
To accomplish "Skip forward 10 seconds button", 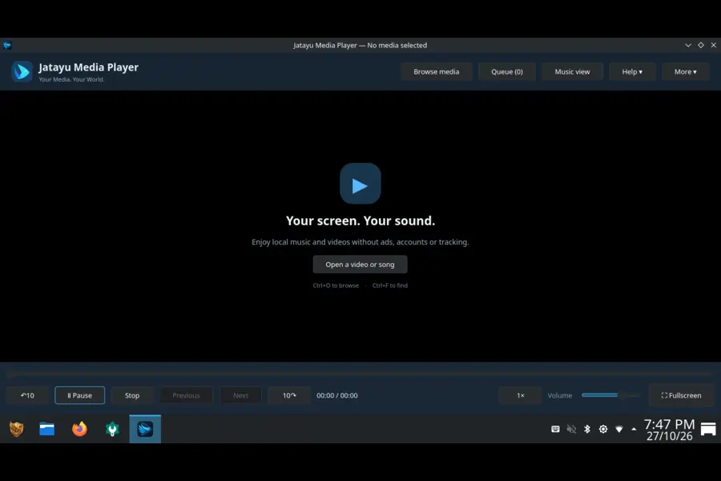I will (x=289, y=395).
